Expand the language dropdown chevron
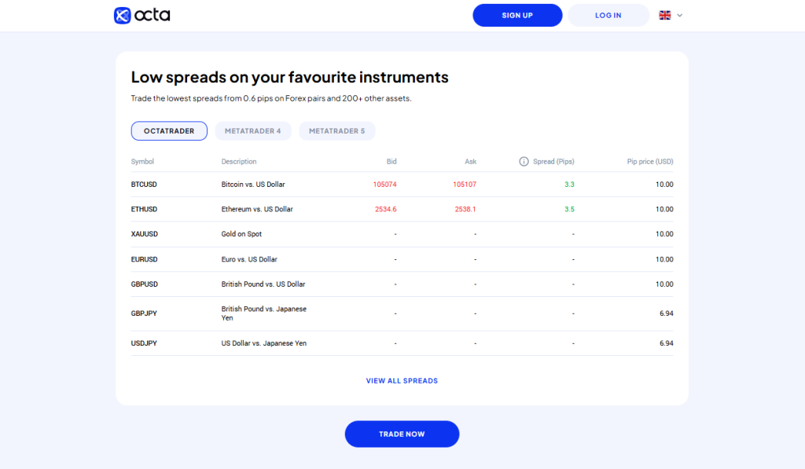 680,15
